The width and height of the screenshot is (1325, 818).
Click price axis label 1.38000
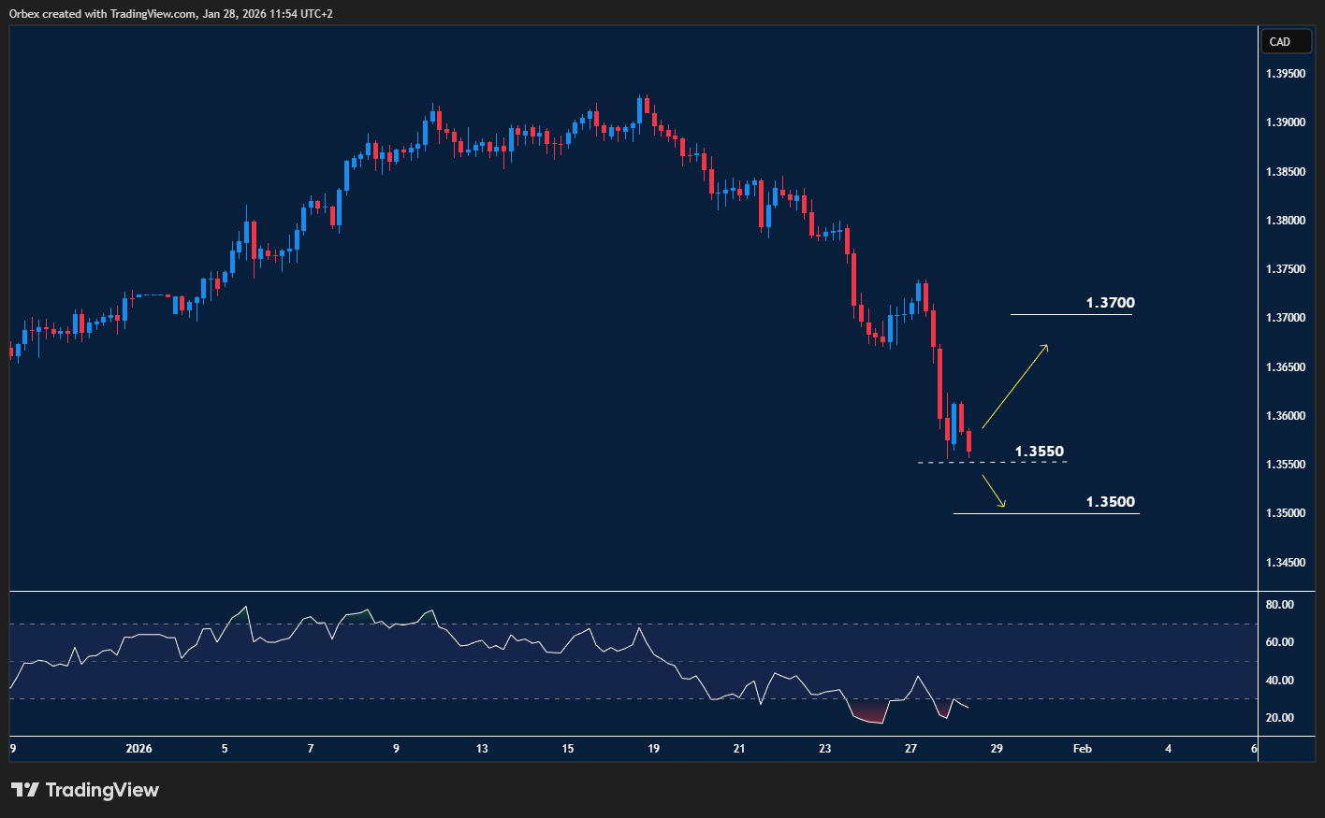click(1286, 221)
